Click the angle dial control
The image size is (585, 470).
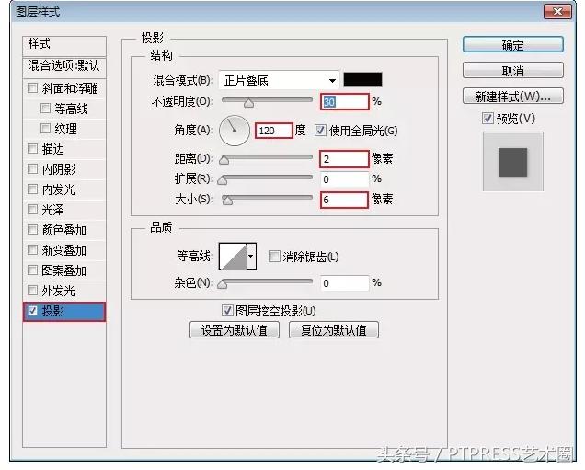pos(235,131)
